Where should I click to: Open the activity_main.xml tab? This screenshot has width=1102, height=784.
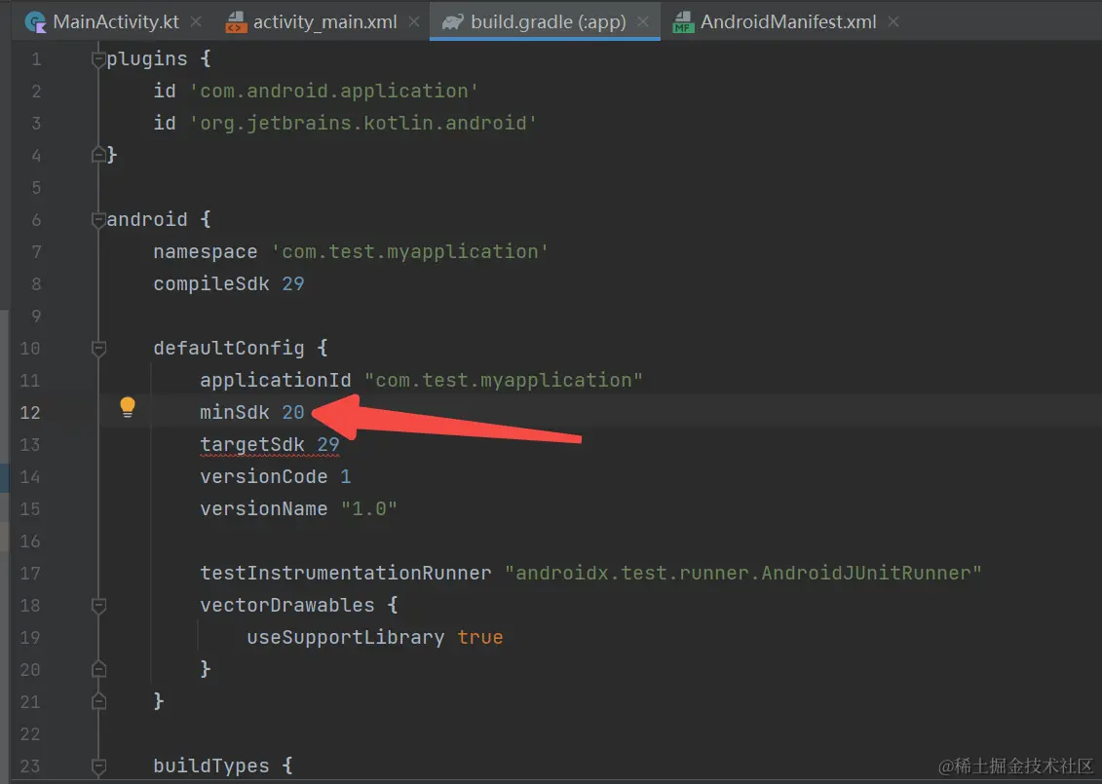coord(324,21)
